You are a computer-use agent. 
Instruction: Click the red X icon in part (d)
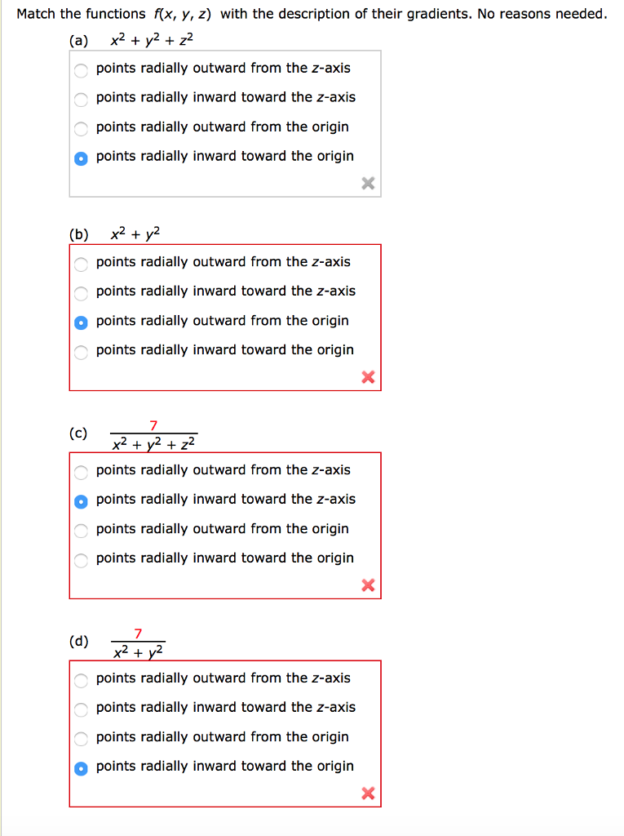(x=367, y=793)
